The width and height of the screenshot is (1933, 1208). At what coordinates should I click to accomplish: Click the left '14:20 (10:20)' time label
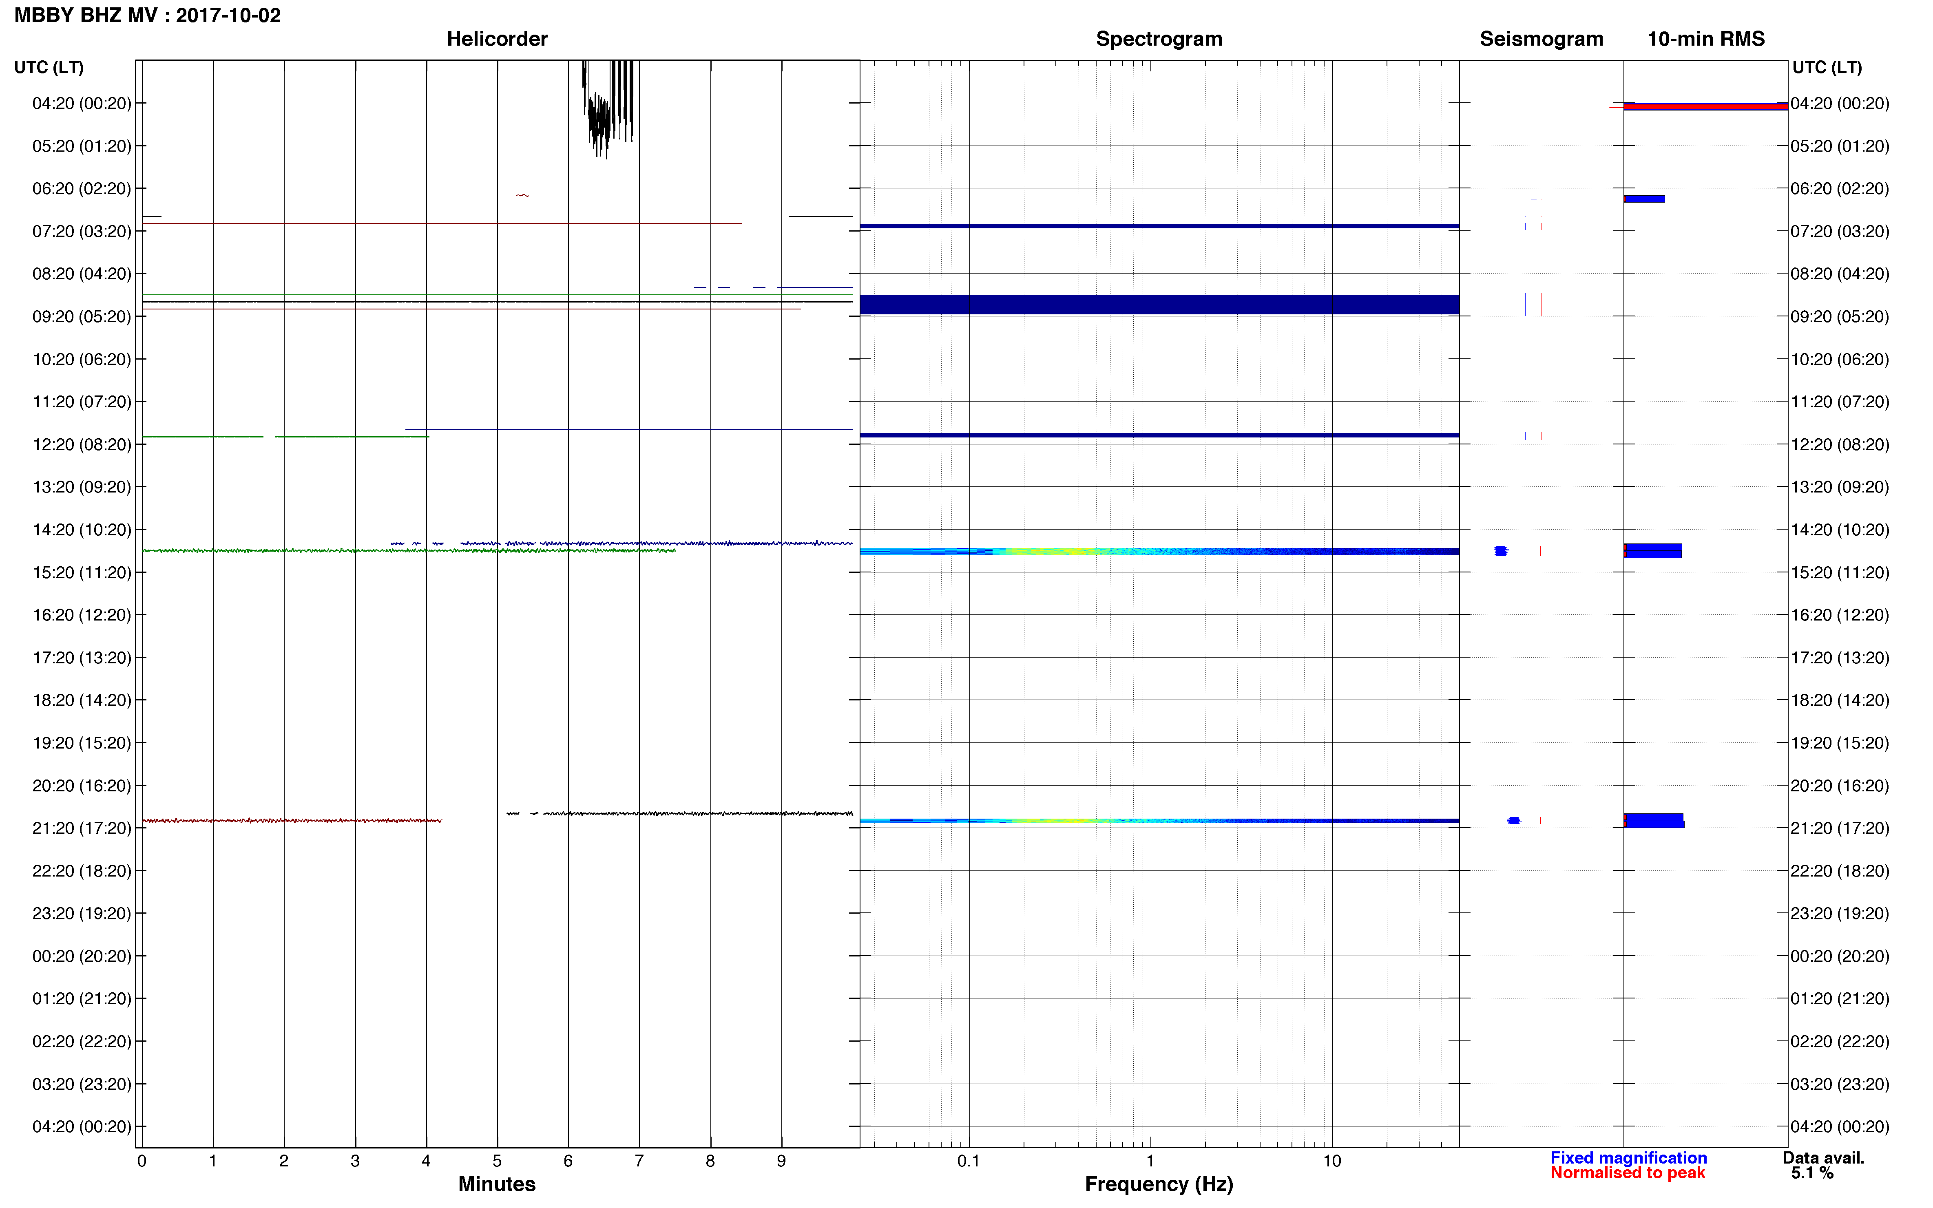82,530
